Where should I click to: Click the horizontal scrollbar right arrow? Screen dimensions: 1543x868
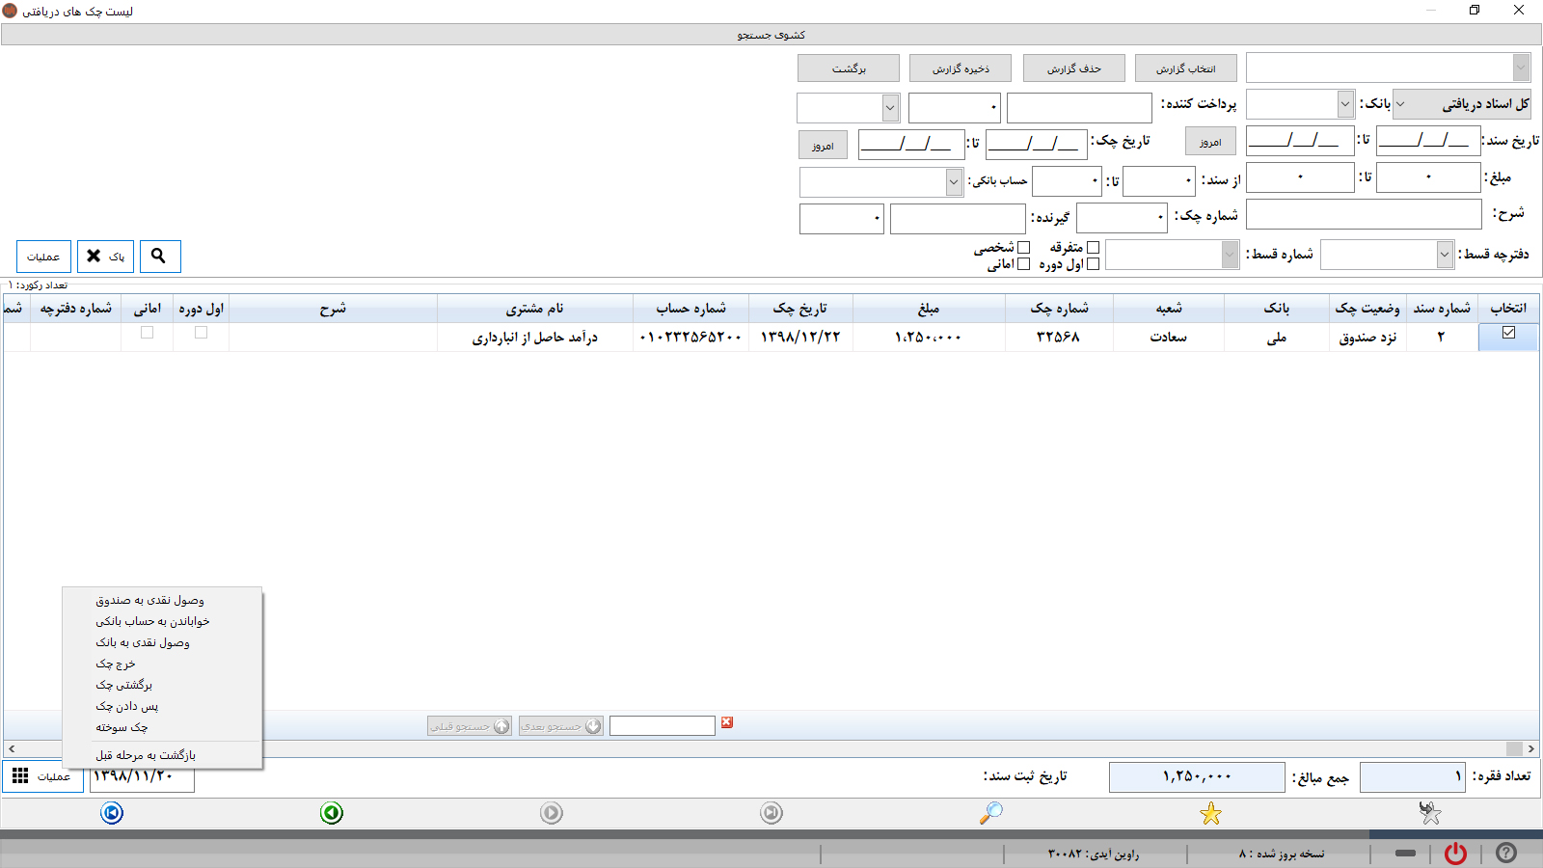click(x=1530, y=748)
